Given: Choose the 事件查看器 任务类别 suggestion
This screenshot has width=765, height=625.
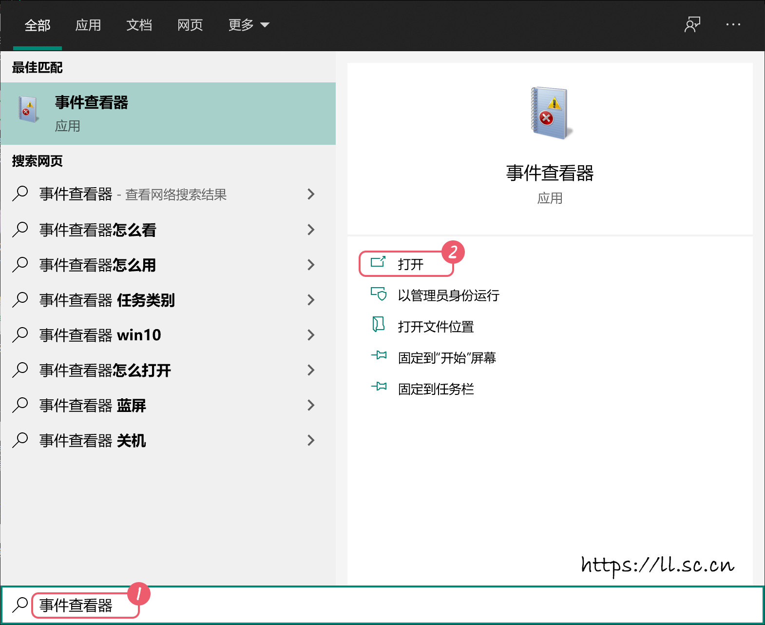Looking at the screenshot, I should 168,300.
